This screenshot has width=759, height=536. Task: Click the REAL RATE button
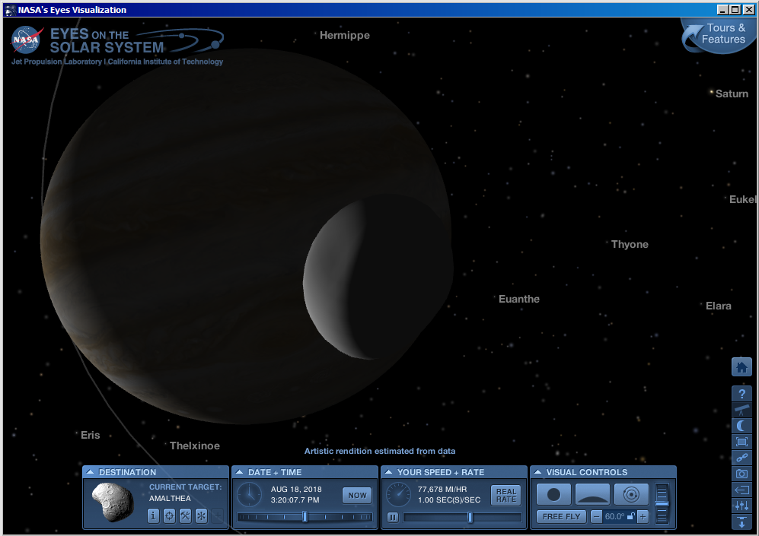tap(505, 496)
